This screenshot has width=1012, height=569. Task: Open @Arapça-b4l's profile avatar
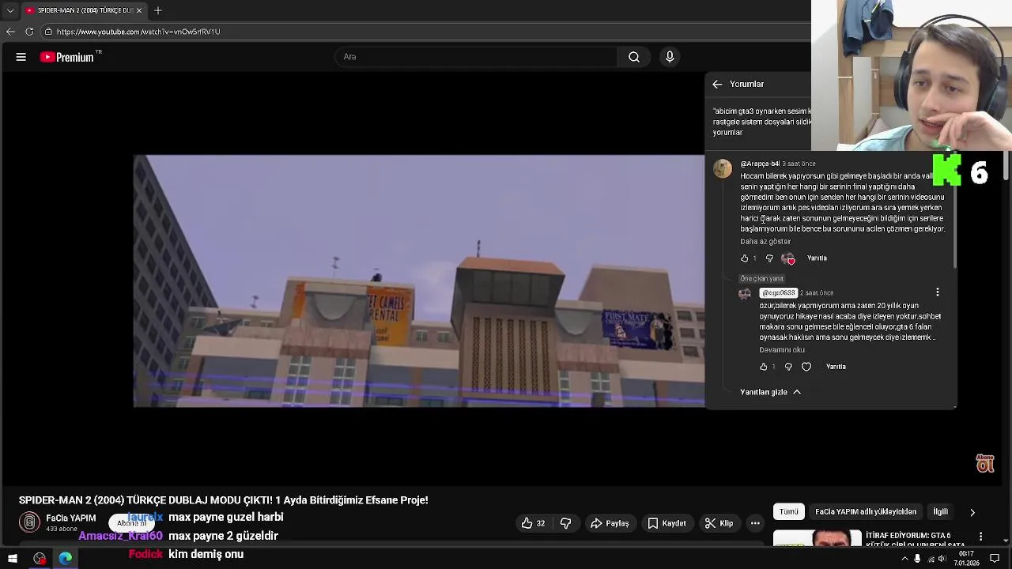pyautogui.click(x=723, y=168)
